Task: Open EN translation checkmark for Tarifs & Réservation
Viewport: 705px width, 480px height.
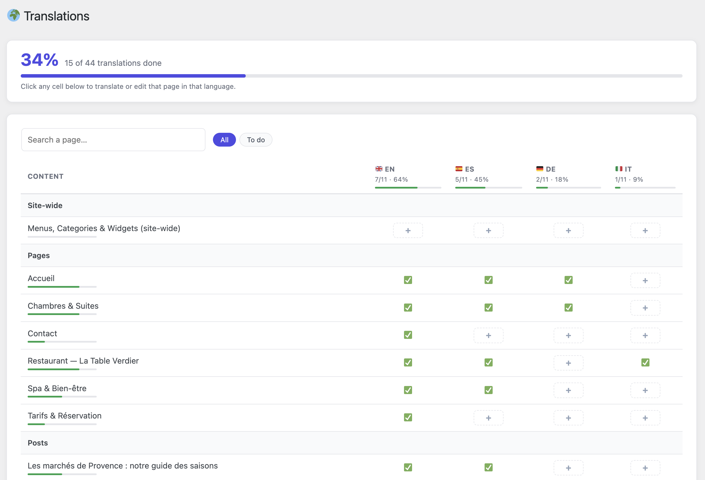Action: click(408, 417)
